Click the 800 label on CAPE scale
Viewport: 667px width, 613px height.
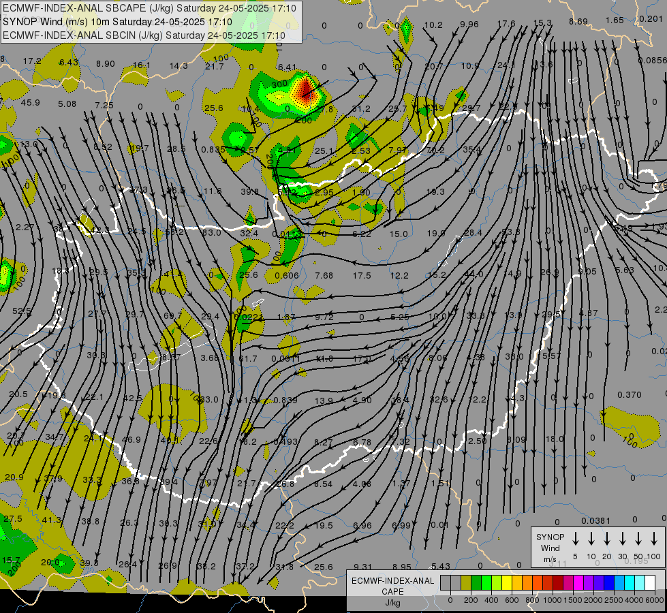(x=532, y=600)
